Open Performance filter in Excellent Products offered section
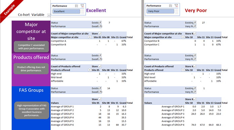Viewport: 234px width, 130px height. point(100,59)
